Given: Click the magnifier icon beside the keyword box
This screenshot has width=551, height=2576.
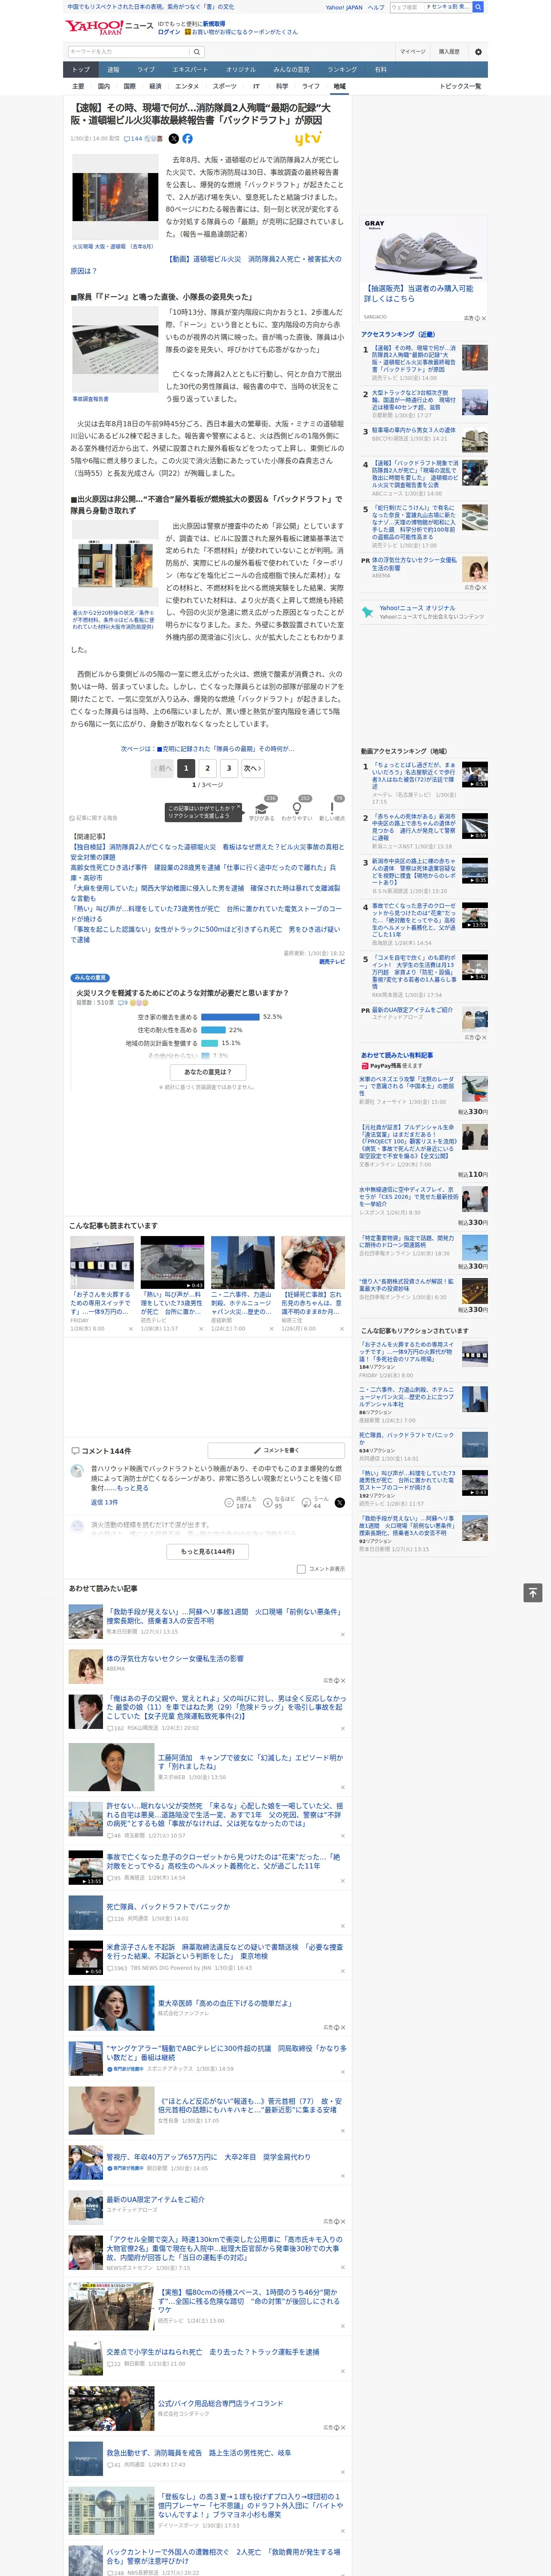Looking at the screenshot, I should coord(197,52).
